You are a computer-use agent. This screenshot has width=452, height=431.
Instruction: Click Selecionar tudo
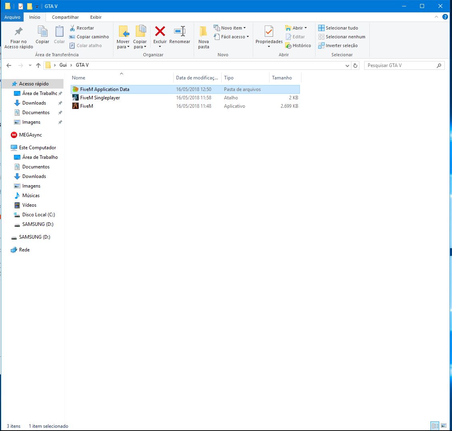(338, 28)
